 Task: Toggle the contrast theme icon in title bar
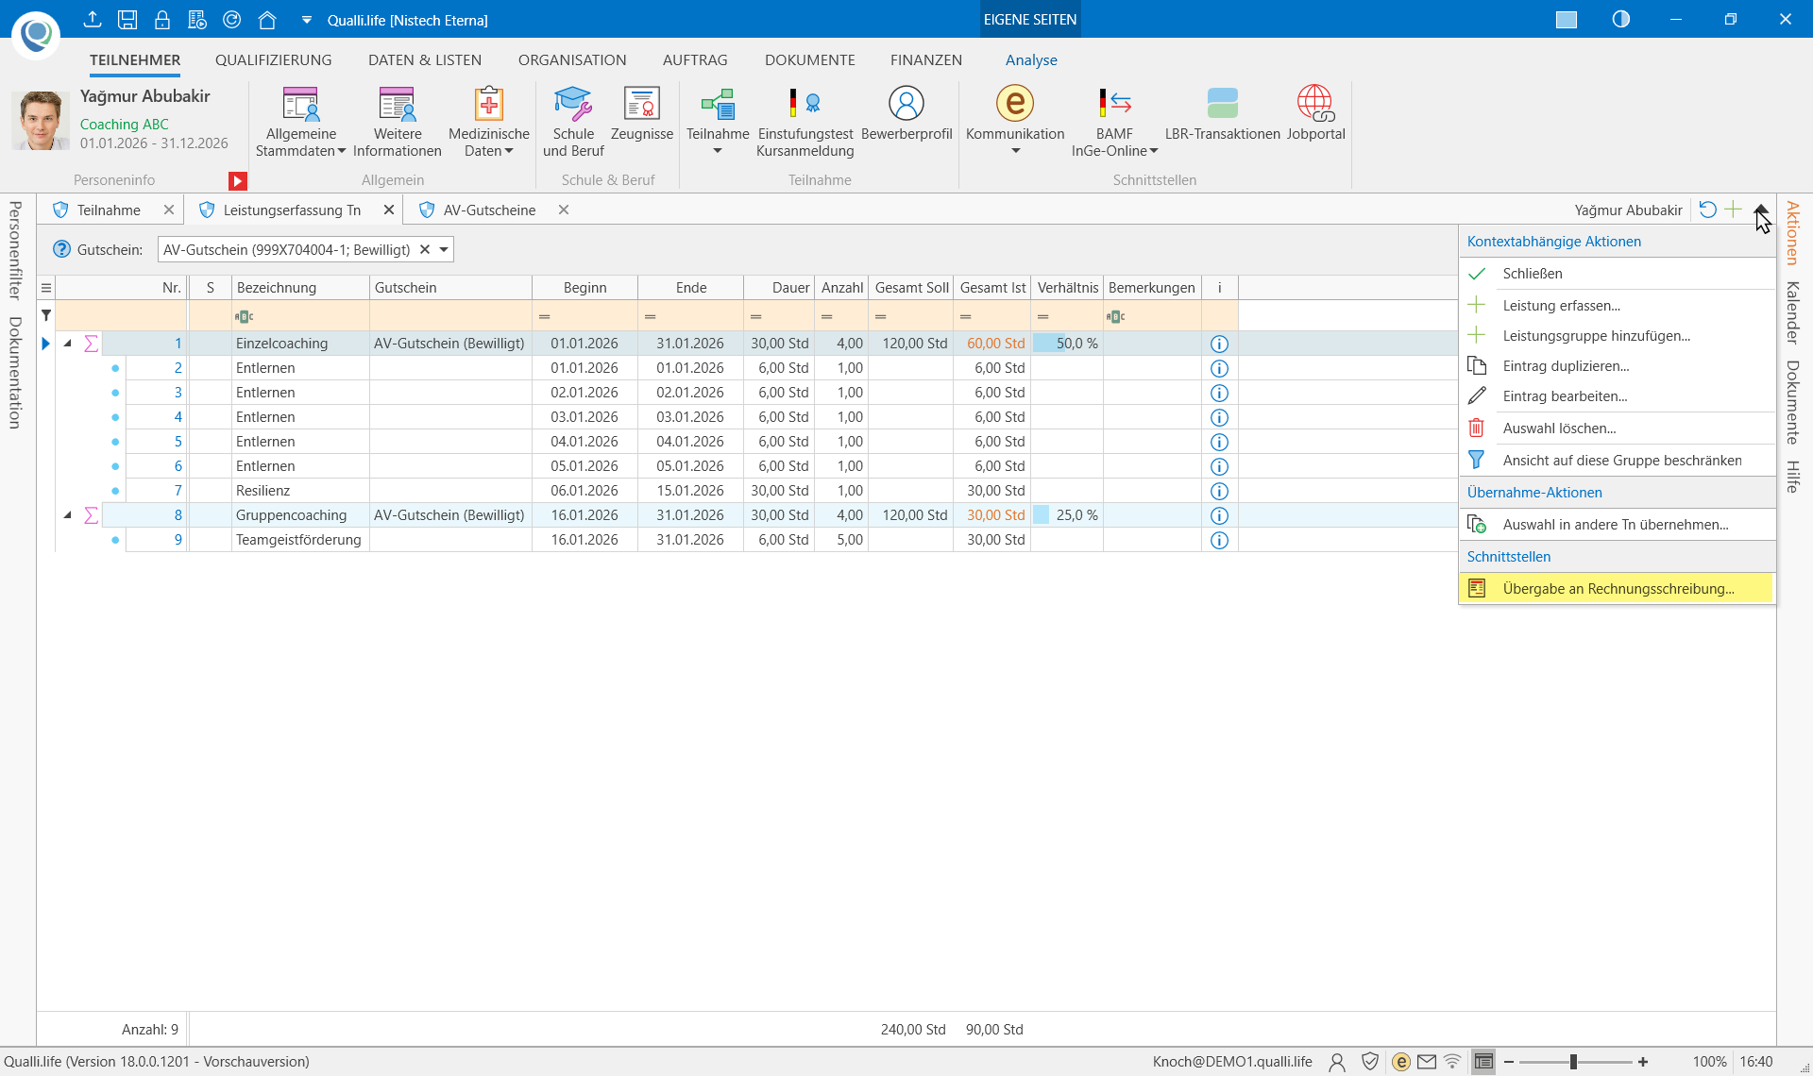tap(1621, 19)
